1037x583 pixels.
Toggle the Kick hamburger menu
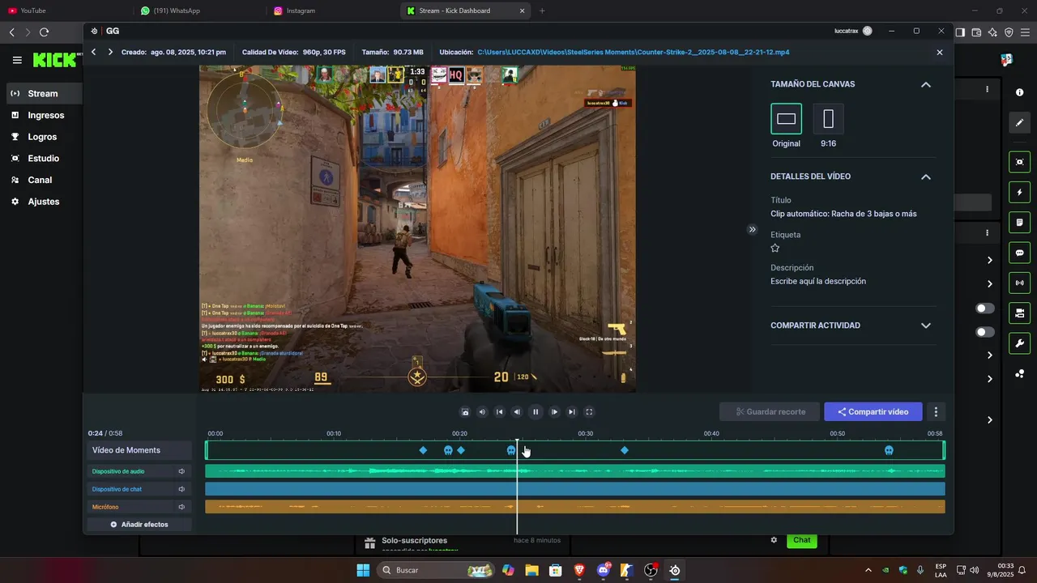pyautogui.click(x=17, y=60)
